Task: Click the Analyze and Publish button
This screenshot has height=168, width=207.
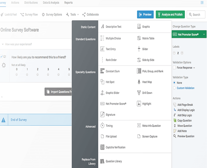Action: pyautogui.click(x=170, y=14)
